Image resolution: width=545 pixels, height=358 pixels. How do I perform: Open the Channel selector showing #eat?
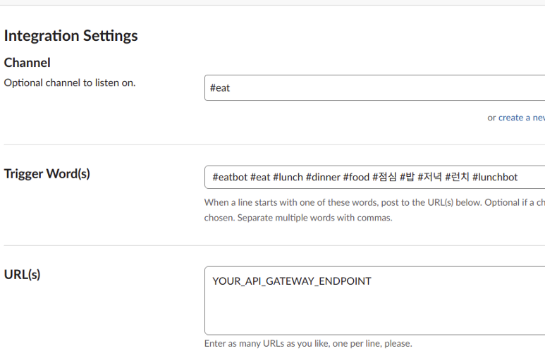374,88
